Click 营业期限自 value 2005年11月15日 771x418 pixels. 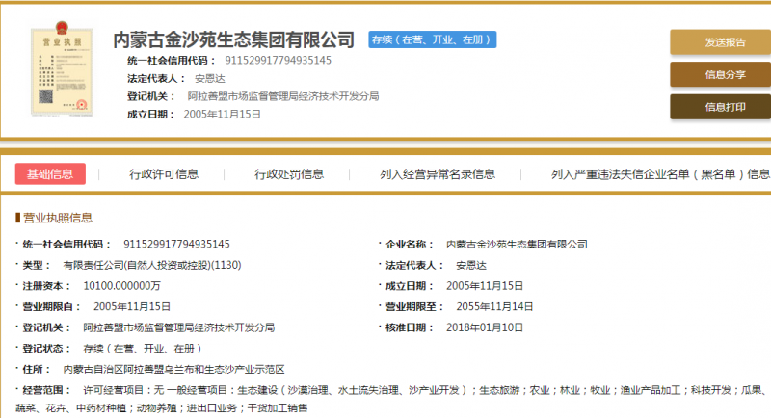point(132,307)
